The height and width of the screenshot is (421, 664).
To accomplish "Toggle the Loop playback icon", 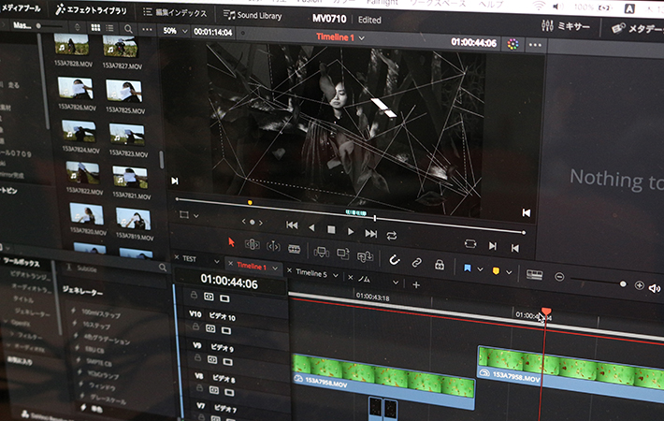I will (x=391, y=234).
